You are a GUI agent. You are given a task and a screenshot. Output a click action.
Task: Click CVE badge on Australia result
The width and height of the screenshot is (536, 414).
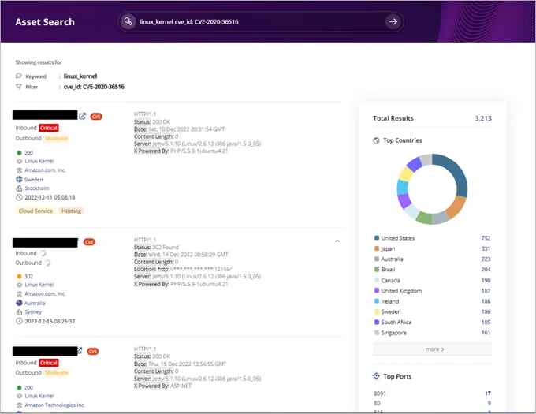(x=89, y=242)
